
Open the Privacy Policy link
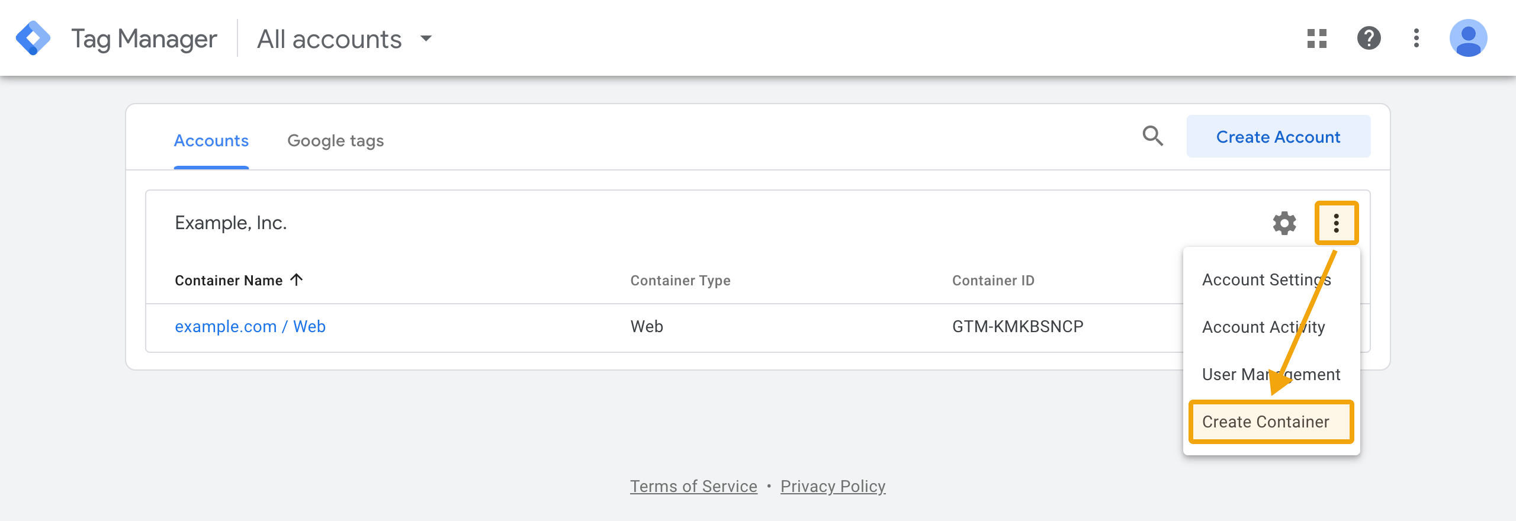pos(833,486)
